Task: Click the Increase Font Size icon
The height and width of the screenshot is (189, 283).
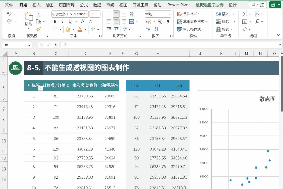Action: pyautogui.click(x=83, y=22)
